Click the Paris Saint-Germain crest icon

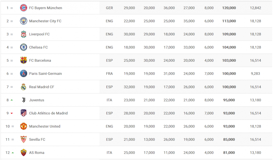coord(23,74)
